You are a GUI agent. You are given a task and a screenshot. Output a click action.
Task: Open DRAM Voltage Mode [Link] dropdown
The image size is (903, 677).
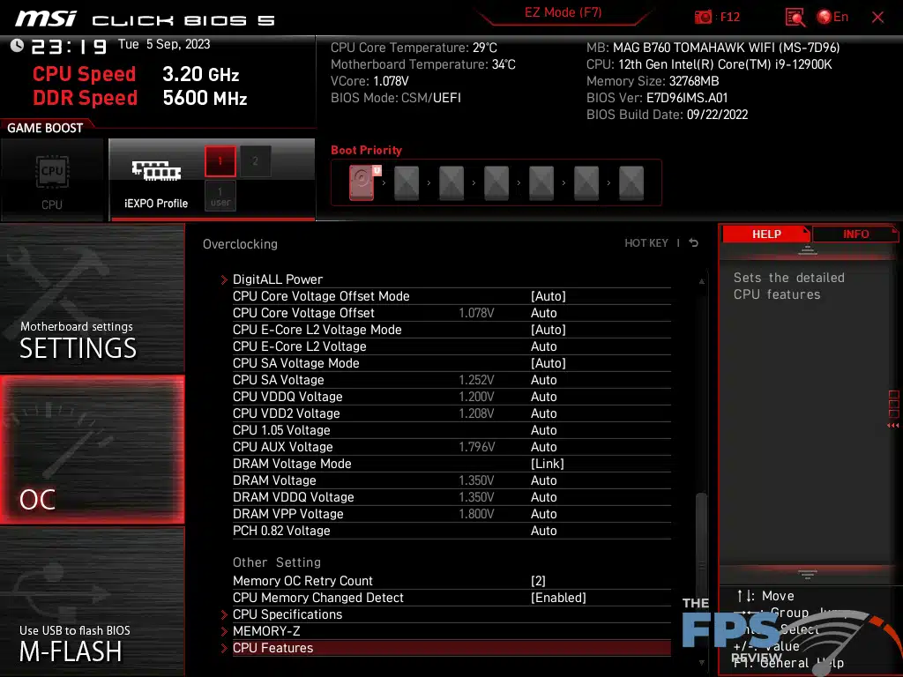tap(547, 464)
